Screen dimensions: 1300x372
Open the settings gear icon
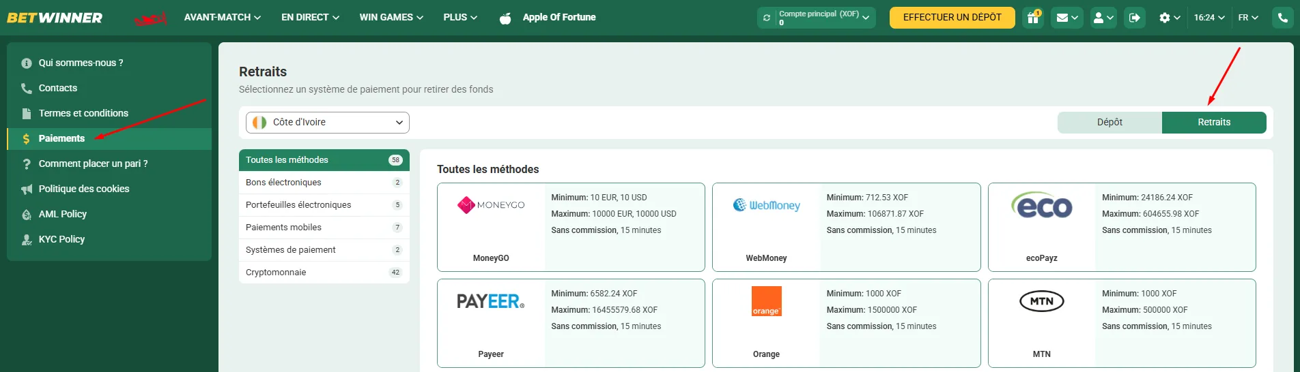click(1169, 18)
